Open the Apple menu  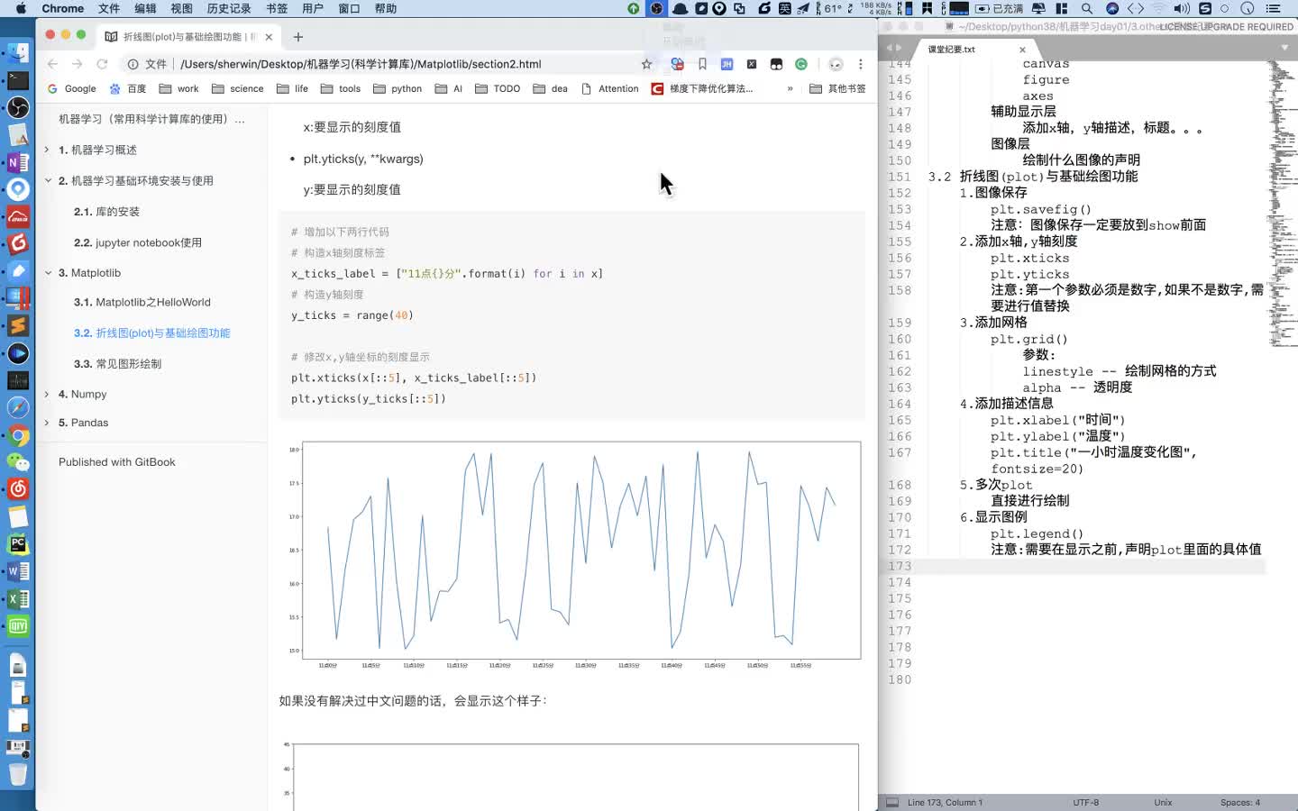click(21, 8)
